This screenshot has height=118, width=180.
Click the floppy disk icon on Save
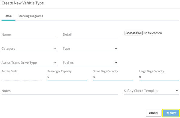coord(168,113)
